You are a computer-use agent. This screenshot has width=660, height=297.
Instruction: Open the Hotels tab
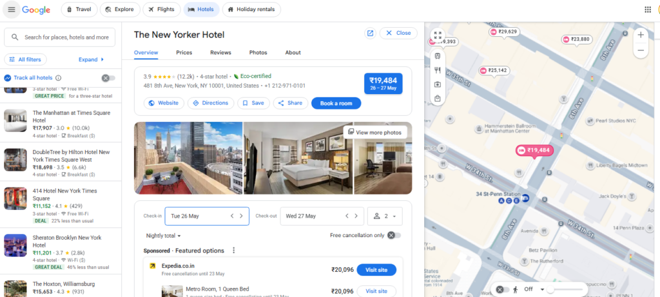pos(201,9)
